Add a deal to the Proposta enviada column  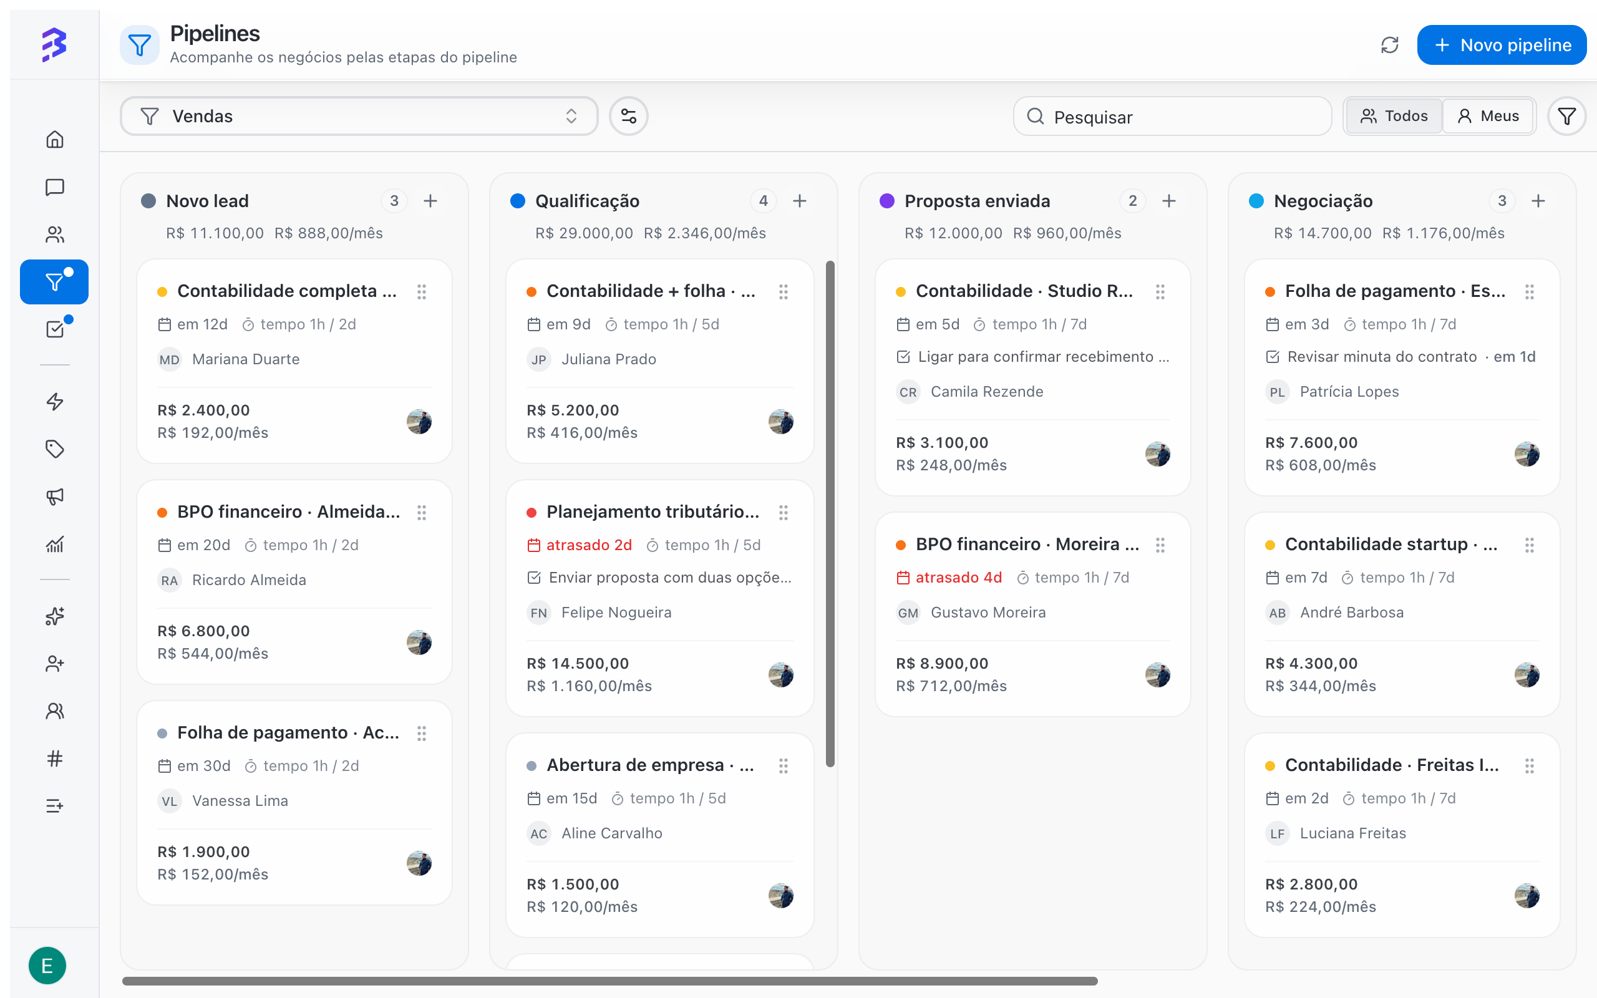pyautogui.click(x=1168, y=201)
